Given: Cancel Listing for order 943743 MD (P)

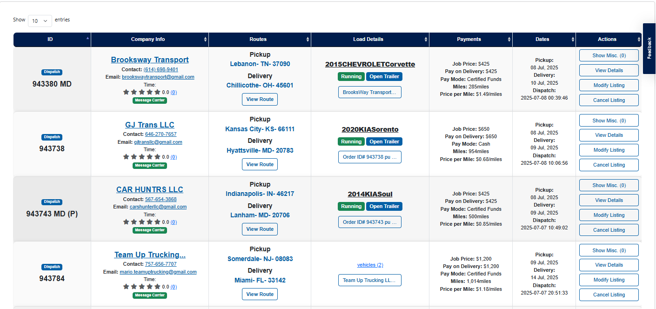Looking at the screenshot, I should [609, 230].
